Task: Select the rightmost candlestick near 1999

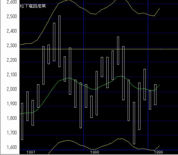Action: 155,94
